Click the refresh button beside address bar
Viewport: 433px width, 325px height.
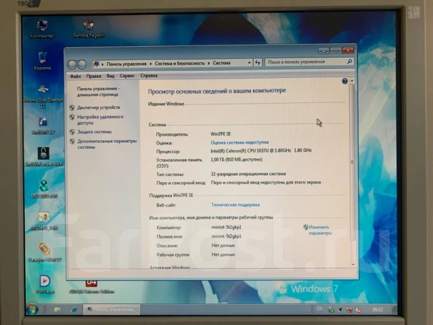click(x=258, y=63)
